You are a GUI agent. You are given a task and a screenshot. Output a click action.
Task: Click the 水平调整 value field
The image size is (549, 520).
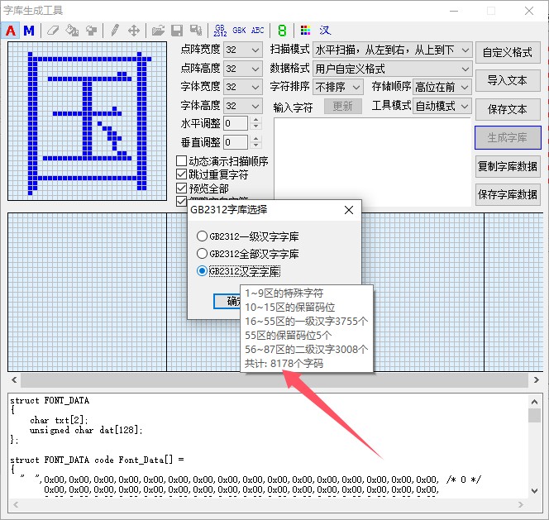236,123
